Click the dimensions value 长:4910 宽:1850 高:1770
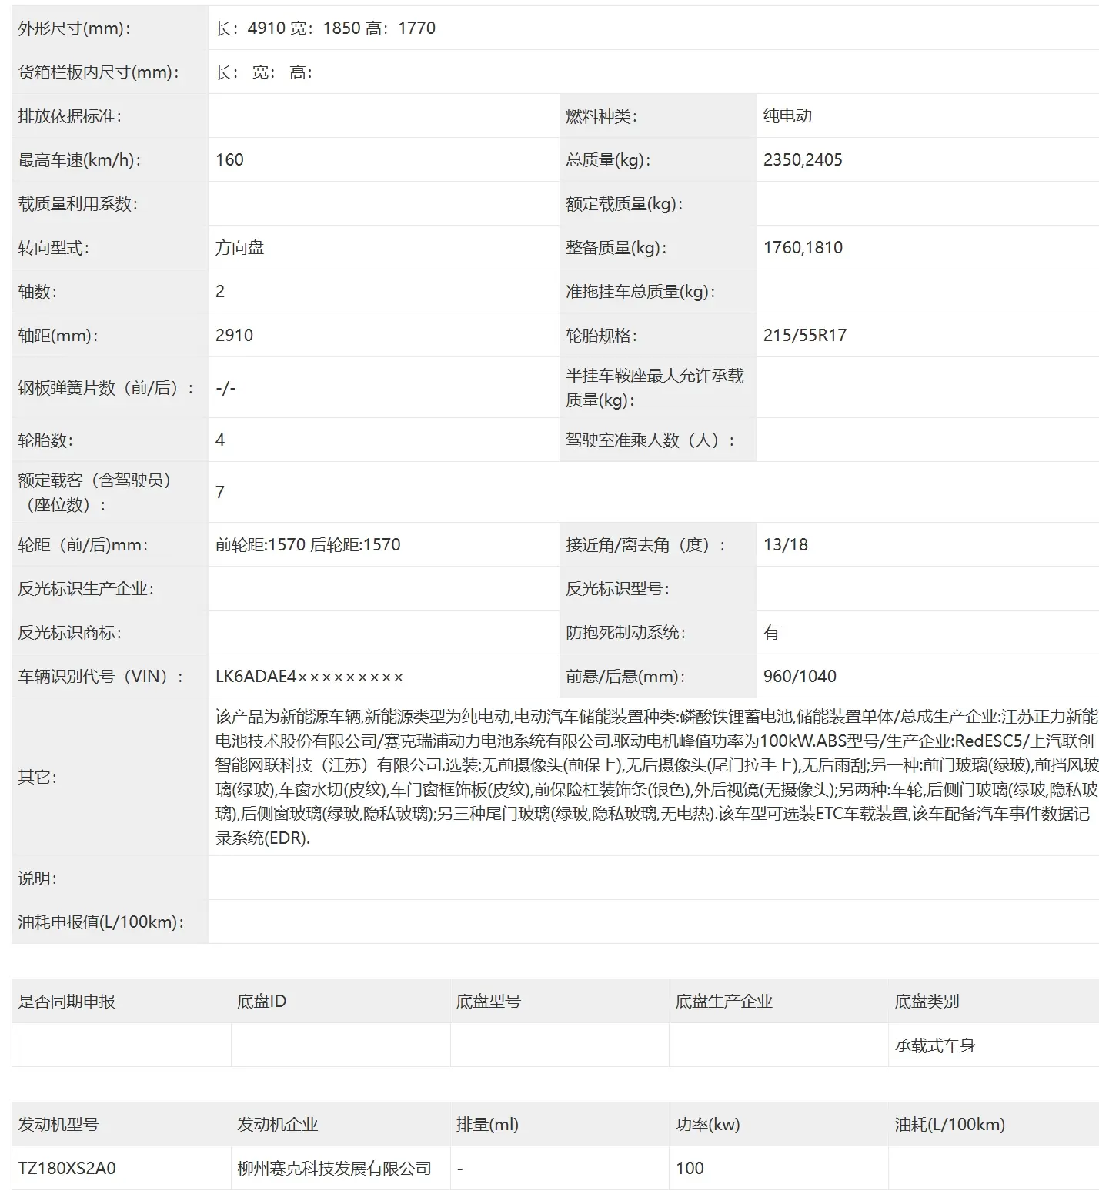Viewport: 1099px width, 1191px height. click(326, 28)
